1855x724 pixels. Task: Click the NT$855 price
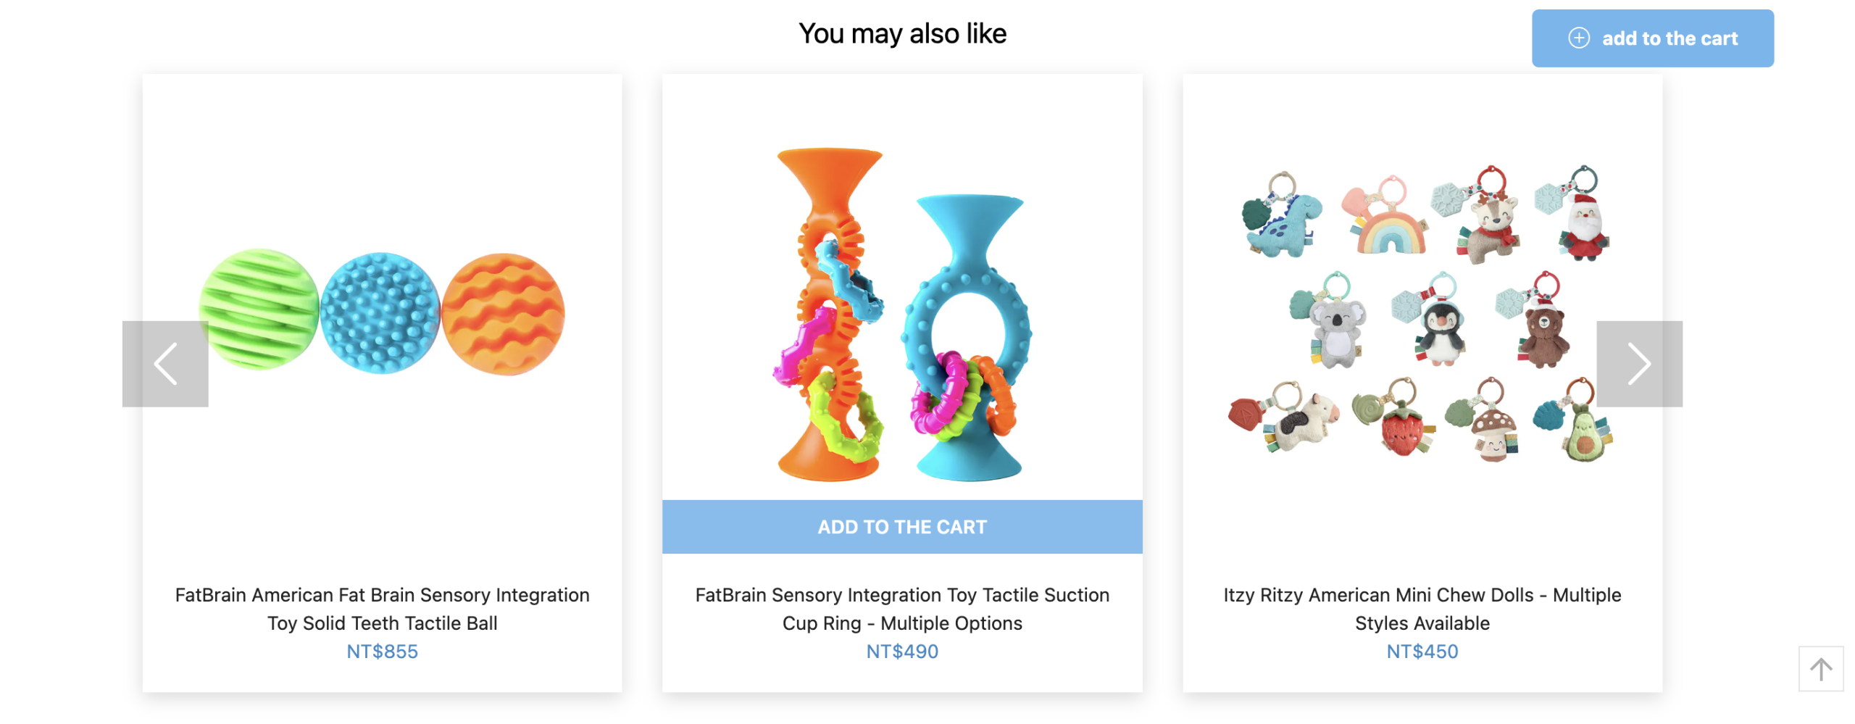coord(382,652)
